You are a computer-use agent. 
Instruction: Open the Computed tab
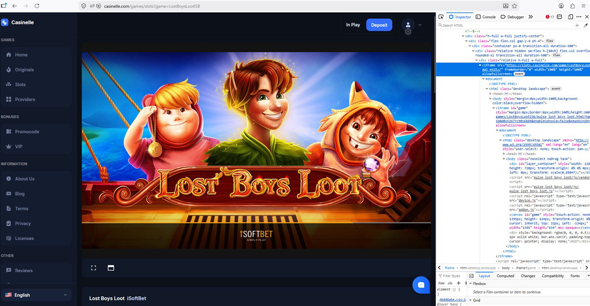coord(505,276)
